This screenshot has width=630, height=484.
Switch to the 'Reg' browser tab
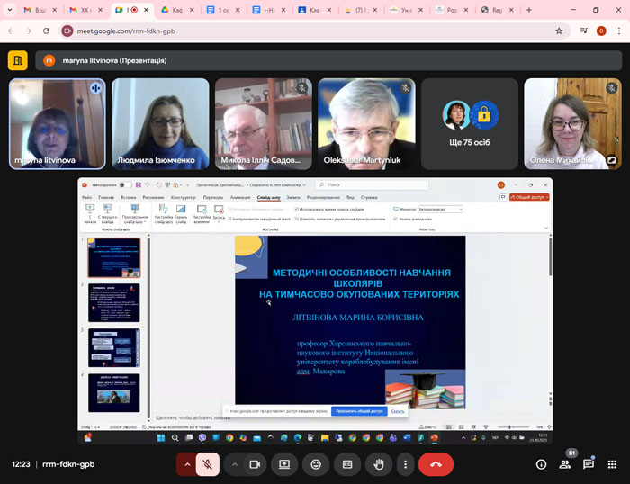coord(493,10)
